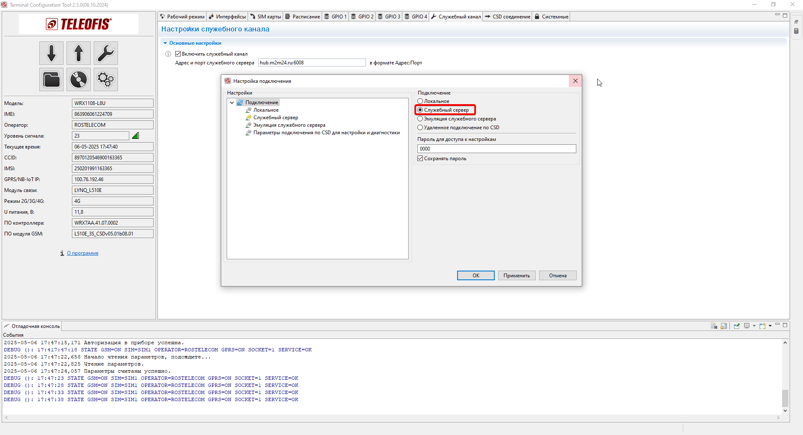This screenshot has height=435, width=803.
Task: Click the calculator icon in right sidebar
Action: pyautogui.click(x=796, y=31)
